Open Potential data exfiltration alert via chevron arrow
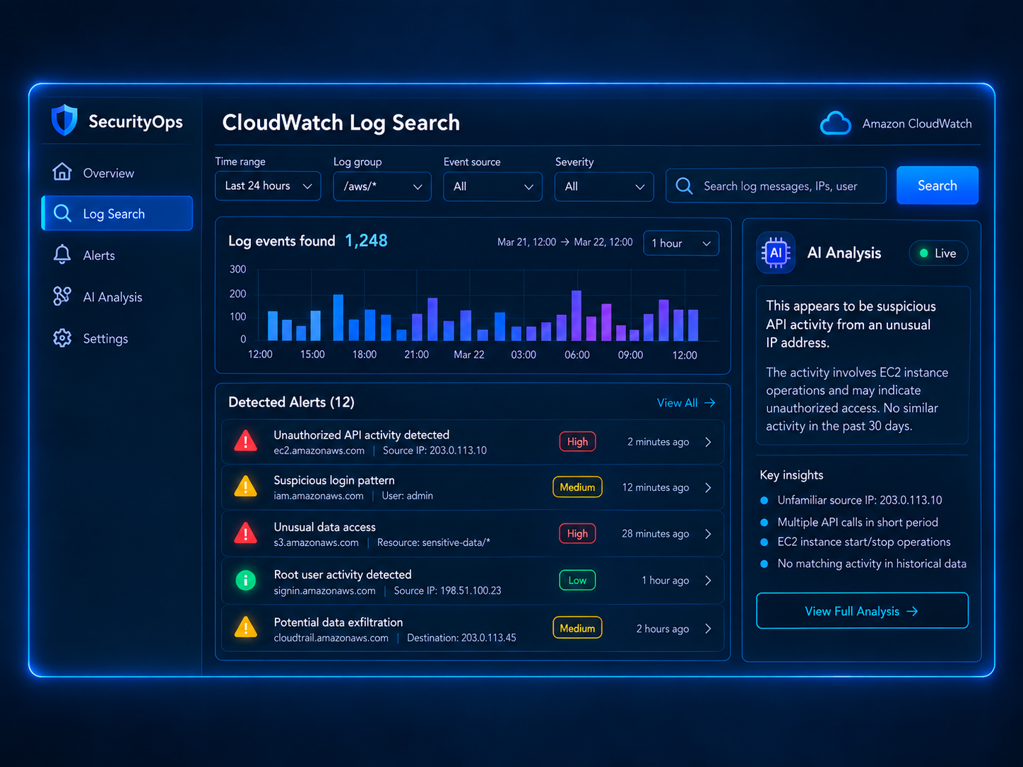 (708, 629)
